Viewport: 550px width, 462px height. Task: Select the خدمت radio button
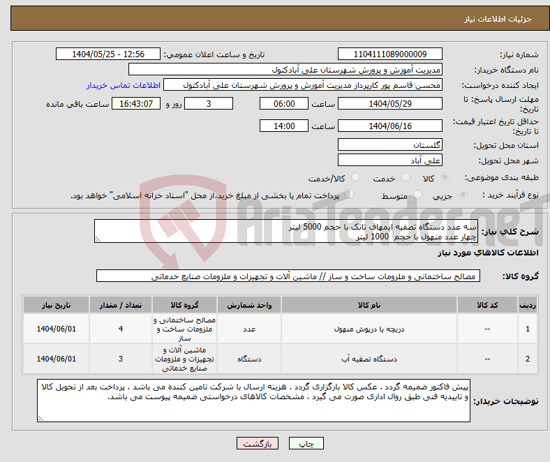point(406,177)
